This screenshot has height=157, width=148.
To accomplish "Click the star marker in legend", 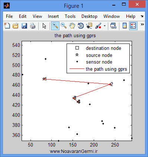I will (x=77, y=55).
